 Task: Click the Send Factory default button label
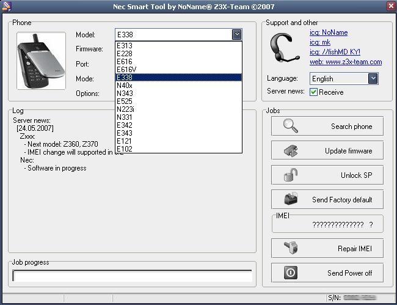[342, 200]
